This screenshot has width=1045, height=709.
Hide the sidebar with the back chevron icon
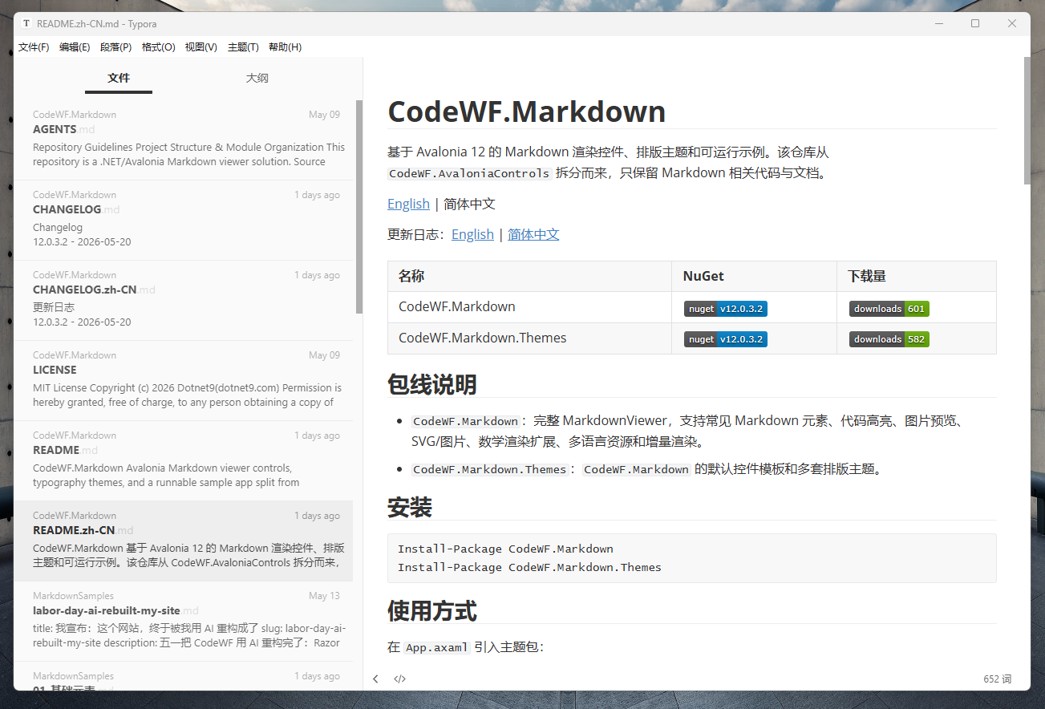pyautogui.click(x=375, y=679)
